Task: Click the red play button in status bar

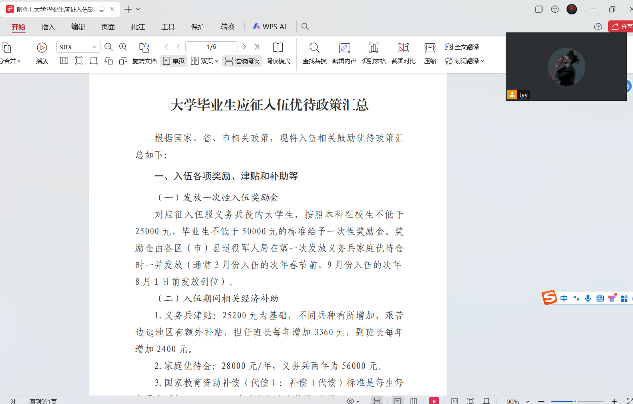Action: click(x=434, y=401)
